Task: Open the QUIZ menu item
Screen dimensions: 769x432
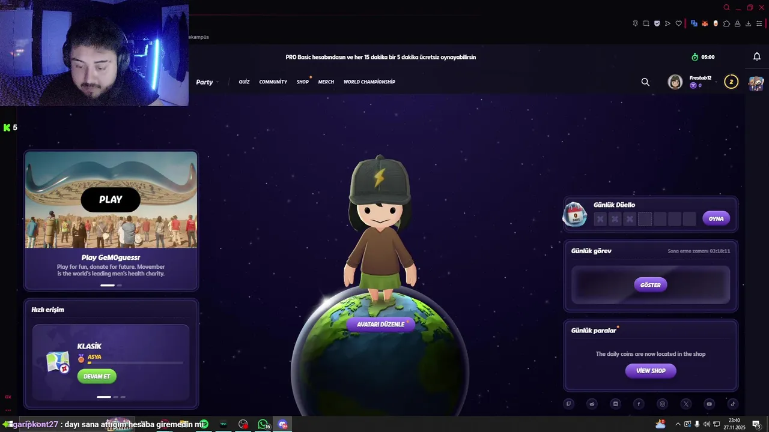Action: tap(244, 82)
